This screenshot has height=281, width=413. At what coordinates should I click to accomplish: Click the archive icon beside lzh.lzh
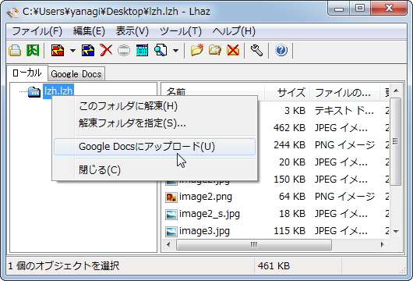tap(34, 92)
